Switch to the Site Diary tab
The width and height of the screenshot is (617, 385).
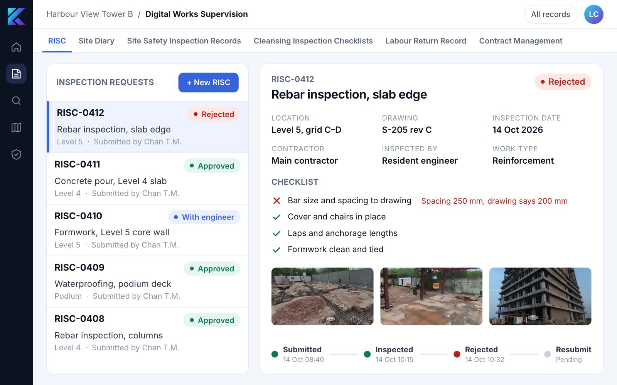(96, 41)
